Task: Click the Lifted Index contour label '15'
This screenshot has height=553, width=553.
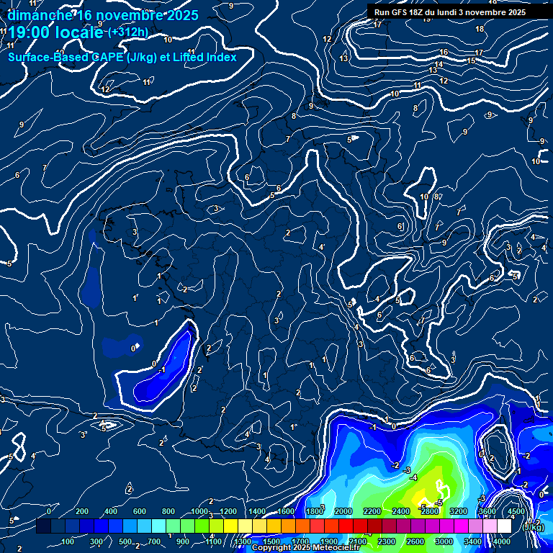Action: tap(471, 60)
